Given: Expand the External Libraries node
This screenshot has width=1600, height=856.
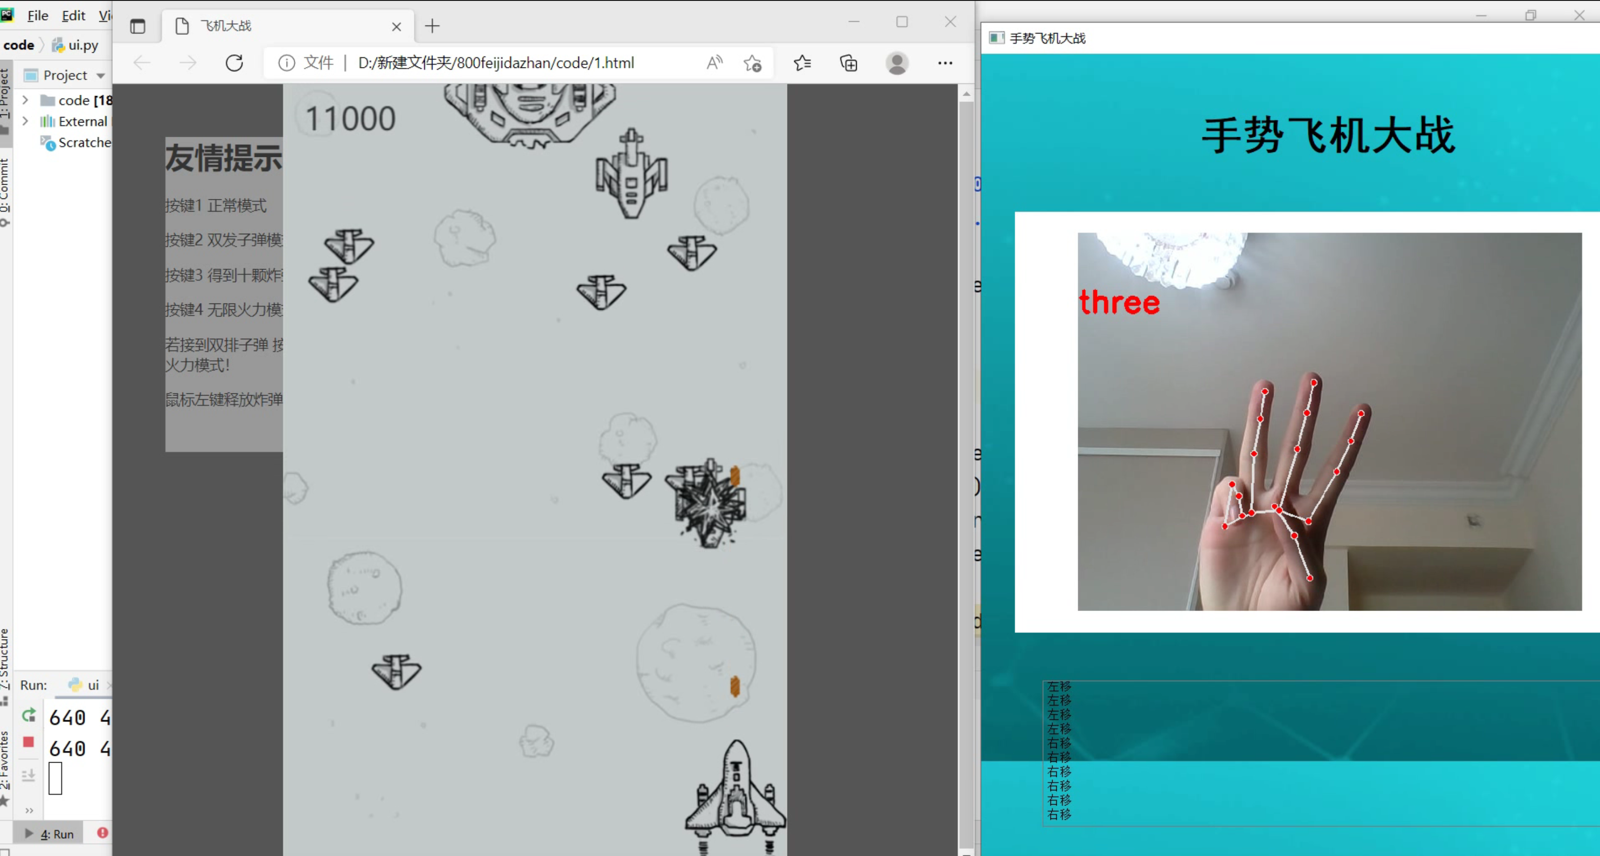Looking at the screenshot, I should 25,121.
